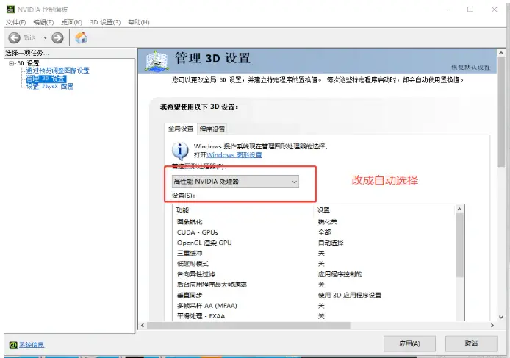Select the 多帧采样 AA (MFAA) row
This screenshot has height=358, width=510.
point(315,306)
